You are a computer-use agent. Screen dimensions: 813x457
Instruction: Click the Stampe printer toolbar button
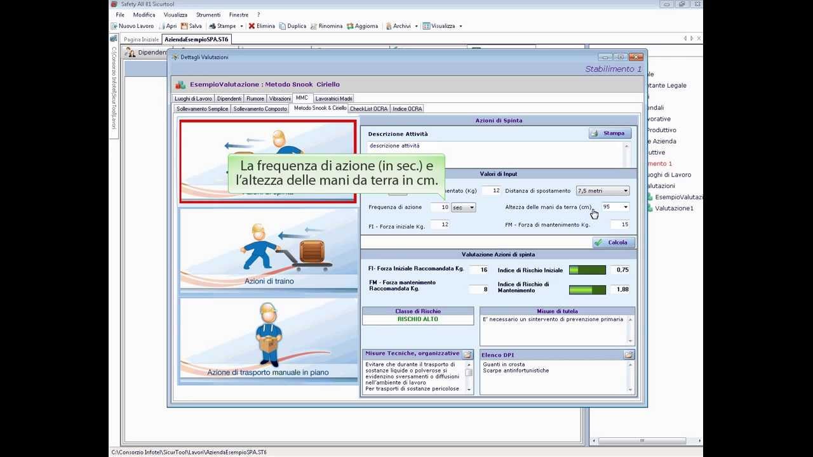pyautogui.click(x=222, y=26)
